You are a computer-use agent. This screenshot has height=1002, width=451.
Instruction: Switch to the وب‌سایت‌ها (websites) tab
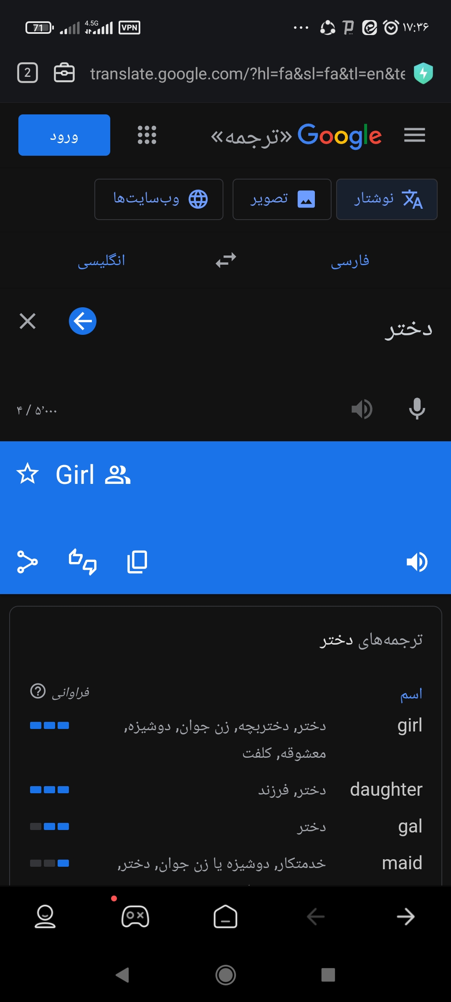(159, 199)
